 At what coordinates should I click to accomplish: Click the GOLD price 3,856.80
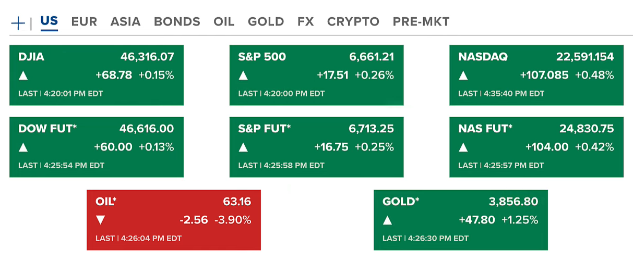coord(513,202)
